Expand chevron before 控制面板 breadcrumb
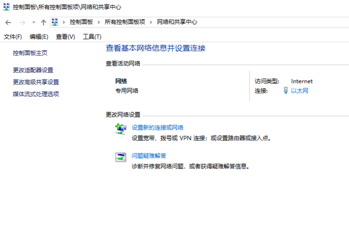 [64, 22]
